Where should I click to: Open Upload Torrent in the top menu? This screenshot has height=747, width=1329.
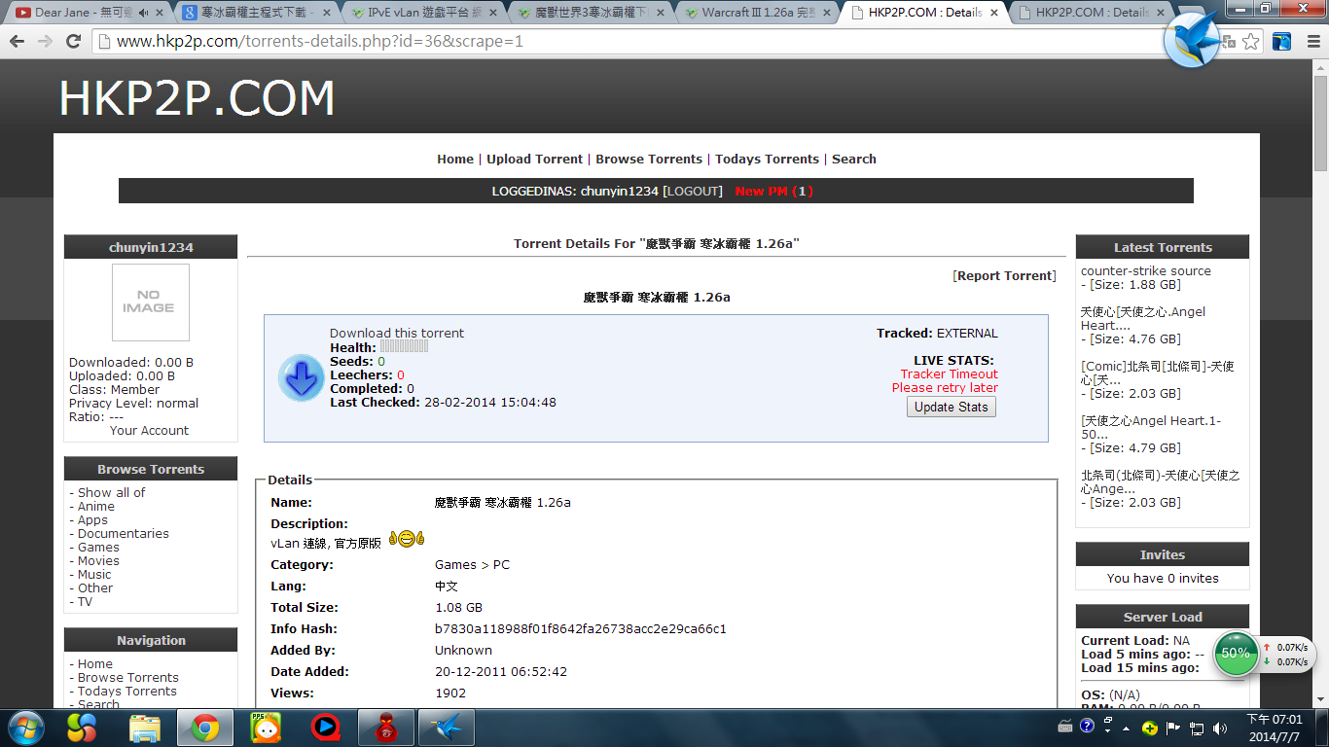(x=534, y=159)
